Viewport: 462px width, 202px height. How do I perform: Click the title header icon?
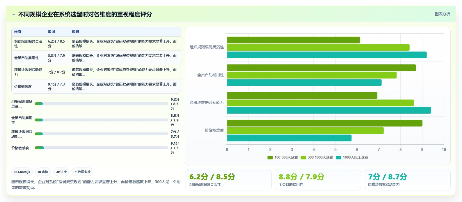coord(14,14)
